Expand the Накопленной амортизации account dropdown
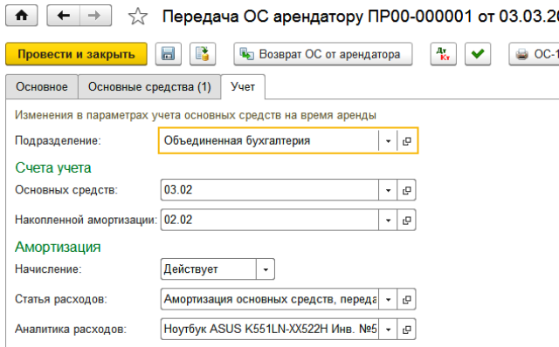 [x=388, y=221]
